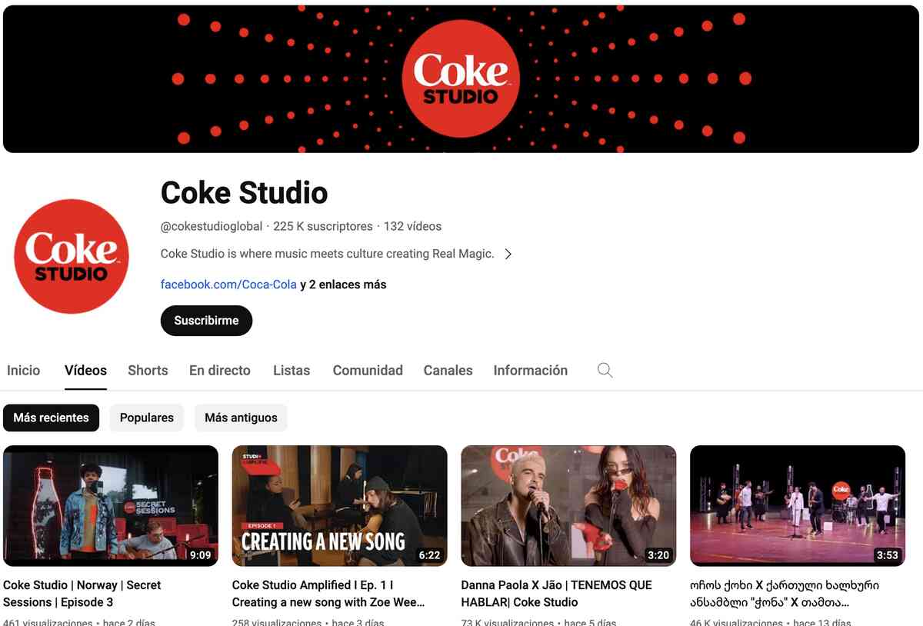Select the Más antiguos filter chip
Image resolution: width=923 pixels, height=626 pixels.
241,418
